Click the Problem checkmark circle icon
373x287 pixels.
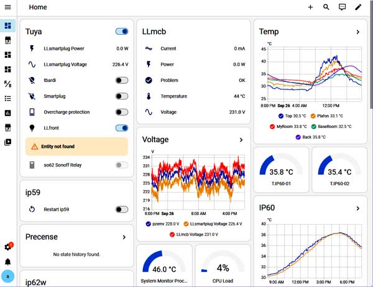click(149, 80)
